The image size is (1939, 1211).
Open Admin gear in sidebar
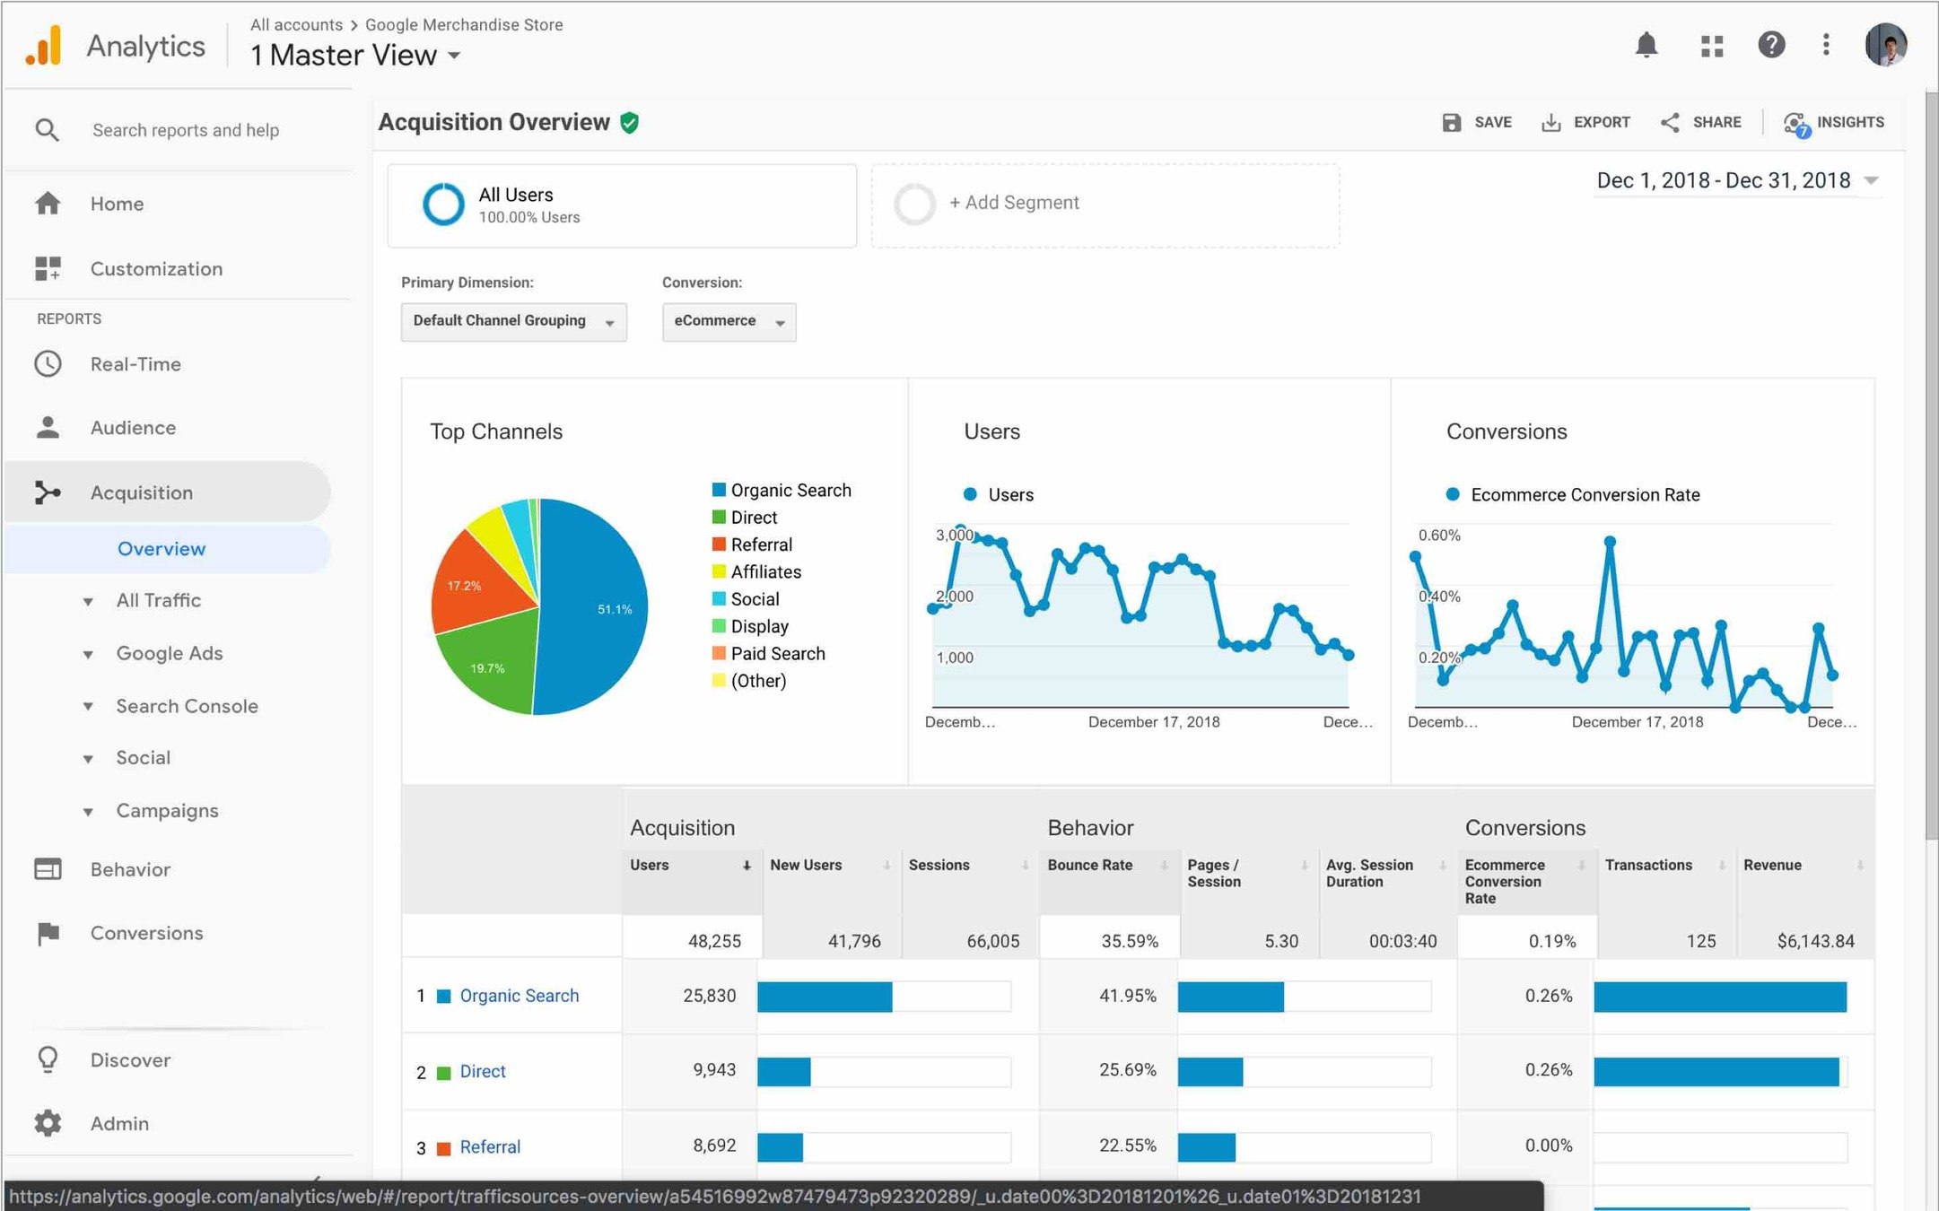48,1123
